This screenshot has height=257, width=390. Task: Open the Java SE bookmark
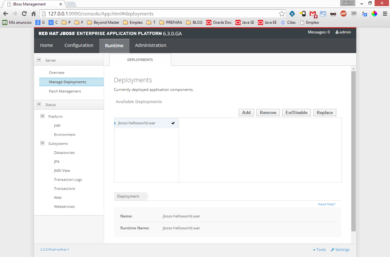point(245,22)
